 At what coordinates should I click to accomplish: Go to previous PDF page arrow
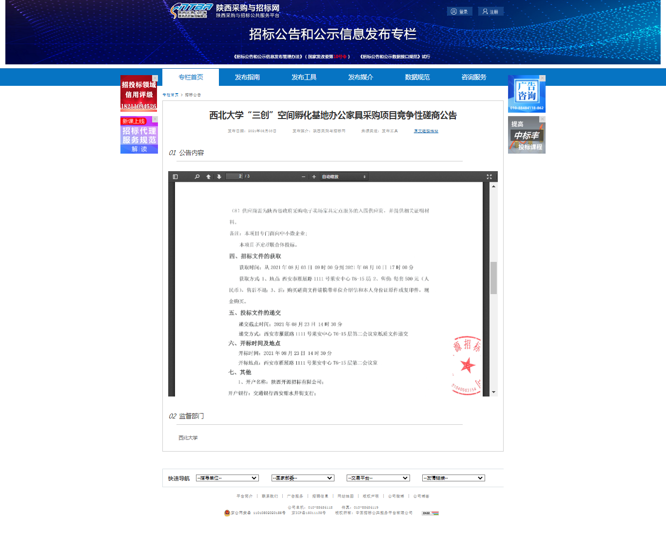click(x=208, y=177)
